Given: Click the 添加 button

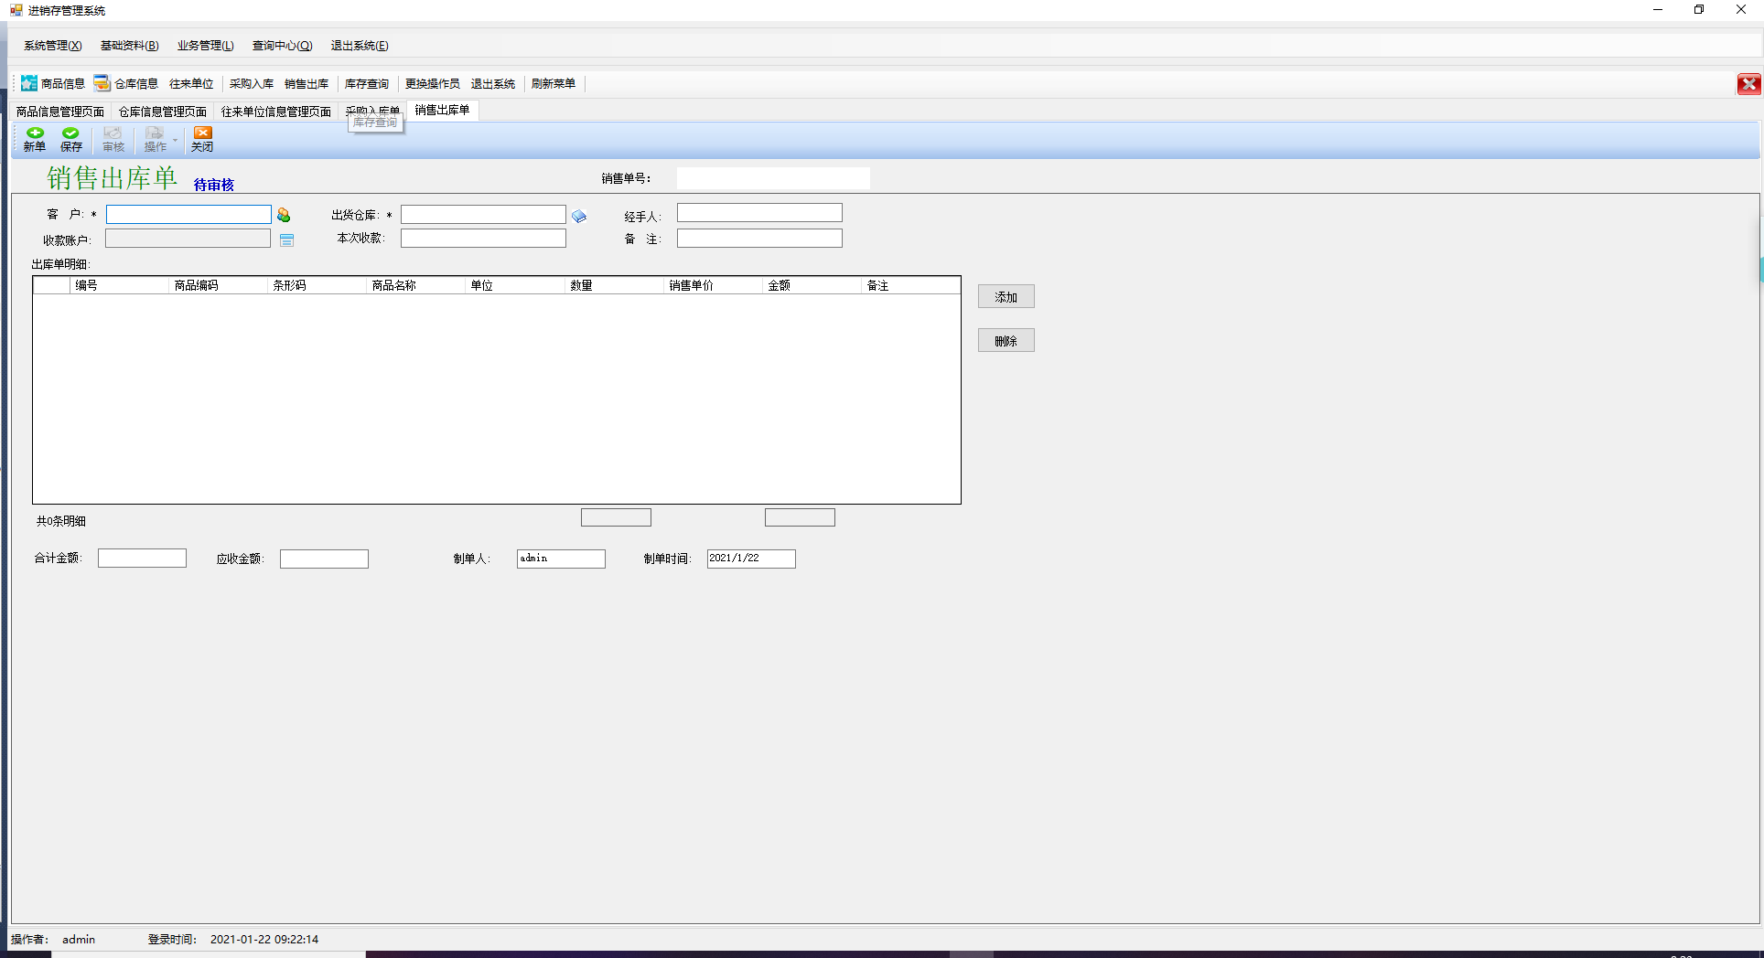Looking at the screenshot, I should (1006, 297).
